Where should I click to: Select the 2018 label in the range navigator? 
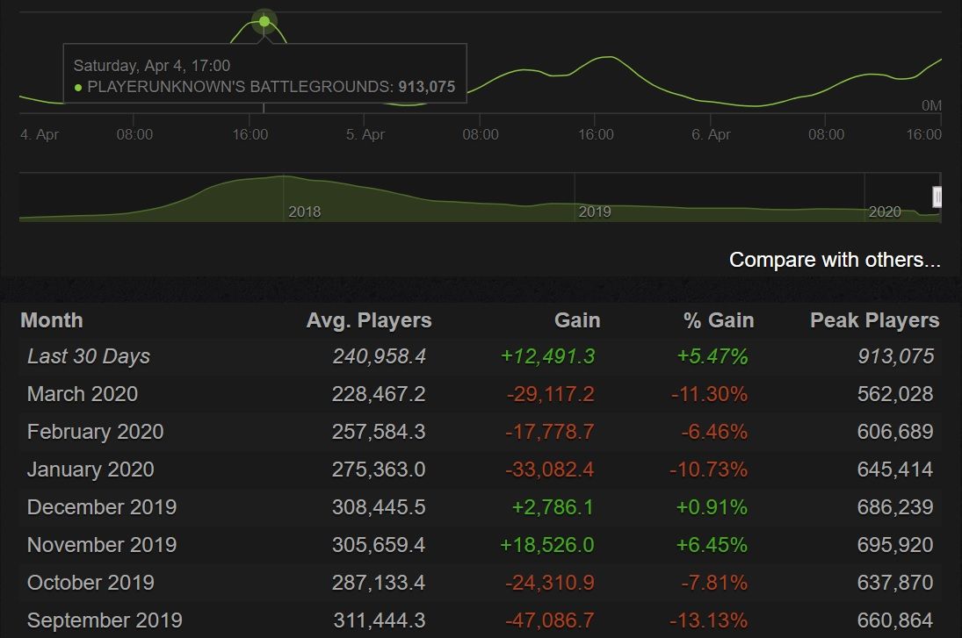[x=304, y=211]
